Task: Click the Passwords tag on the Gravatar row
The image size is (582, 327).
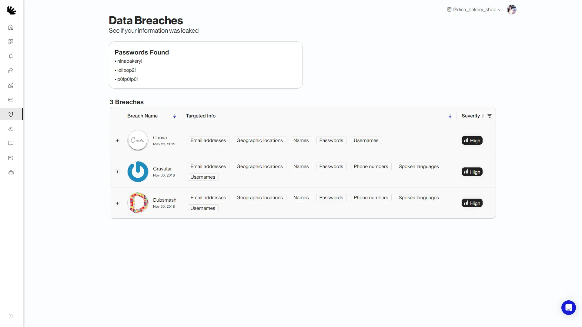Action: (x=331, y=166)
